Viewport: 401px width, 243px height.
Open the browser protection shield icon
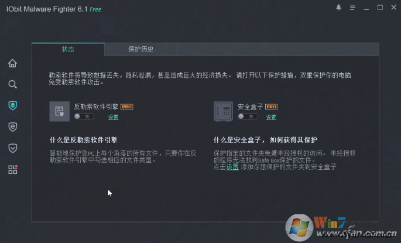pos(12,126)
